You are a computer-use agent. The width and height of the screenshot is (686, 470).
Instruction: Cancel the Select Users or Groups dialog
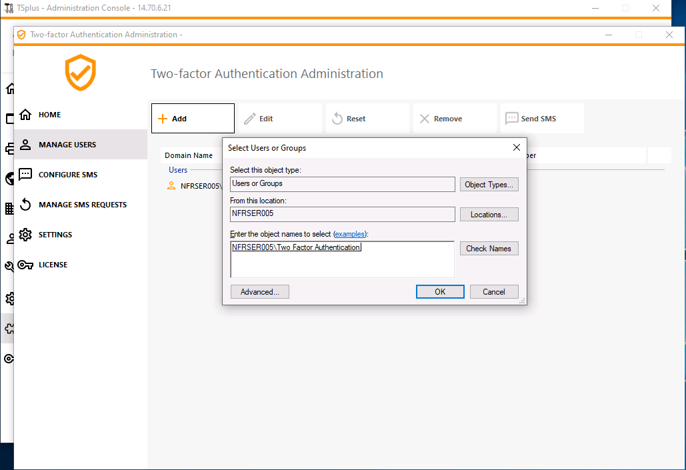click(494, 292)
